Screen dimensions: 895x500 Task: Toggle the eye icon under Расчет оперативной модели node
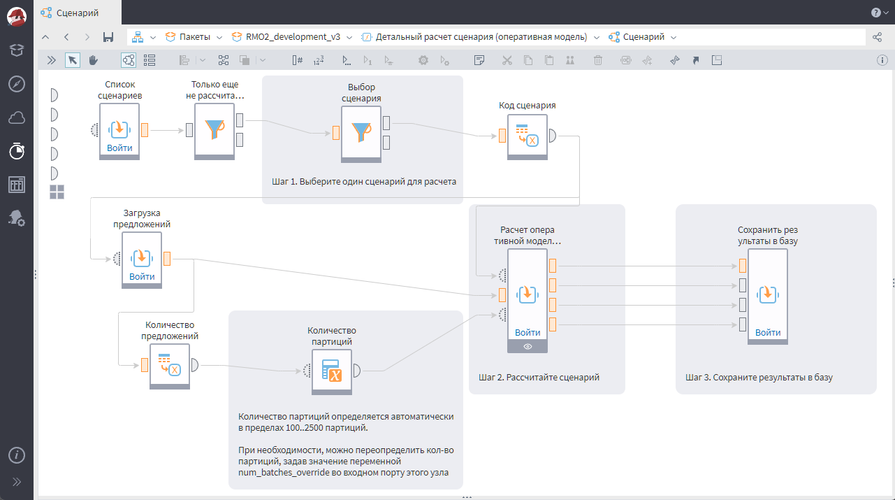pos(528,346)
